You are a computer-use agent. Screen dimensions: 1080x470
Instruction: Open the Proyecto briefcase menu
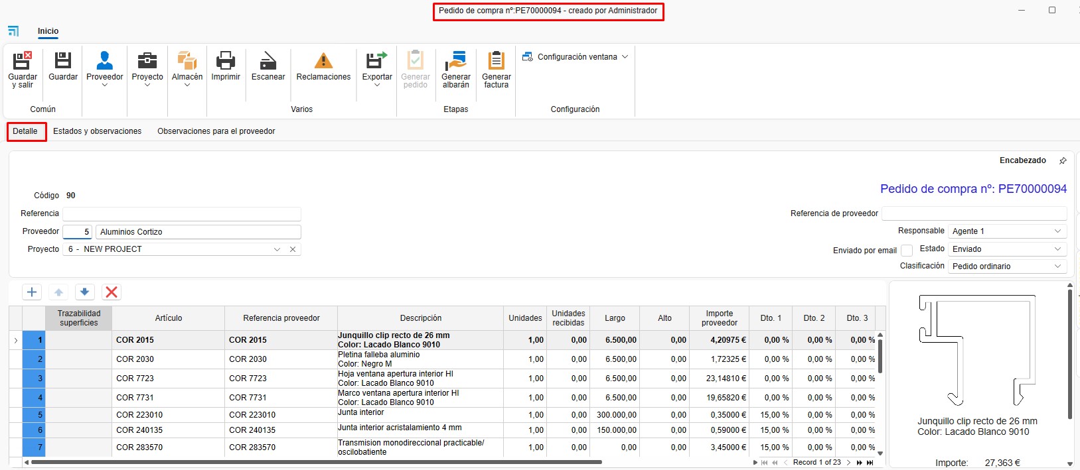tap(147, 70)
